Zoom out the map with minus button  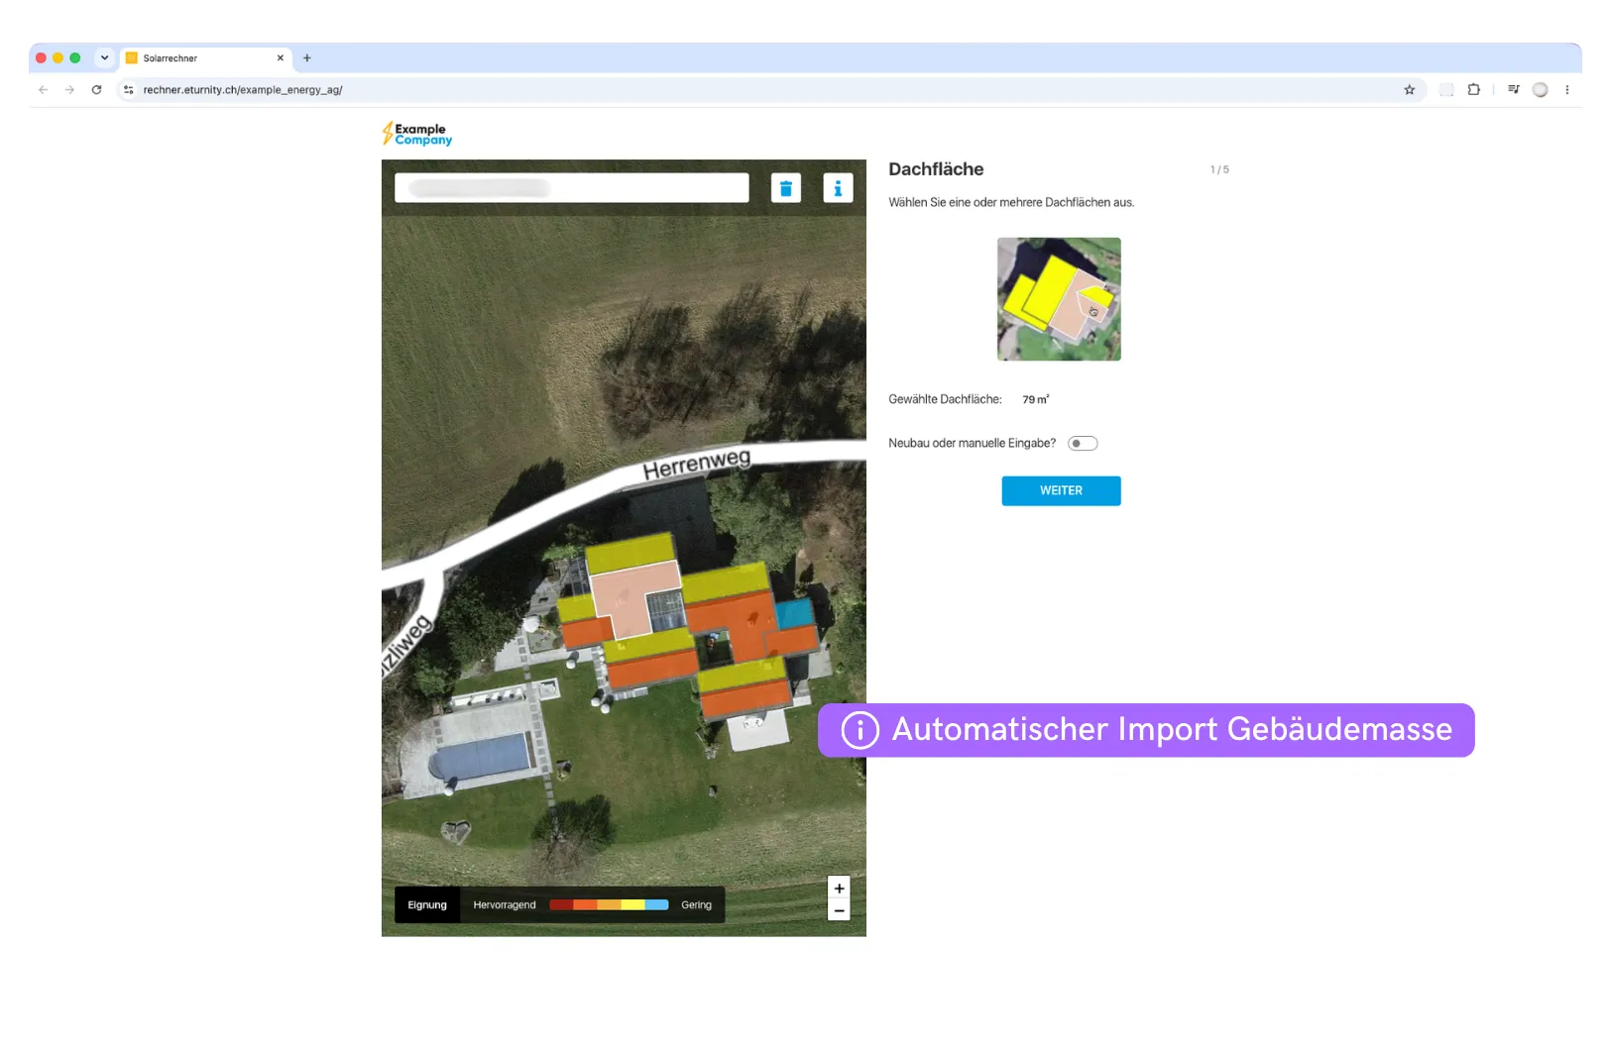(x=839, y=910)
